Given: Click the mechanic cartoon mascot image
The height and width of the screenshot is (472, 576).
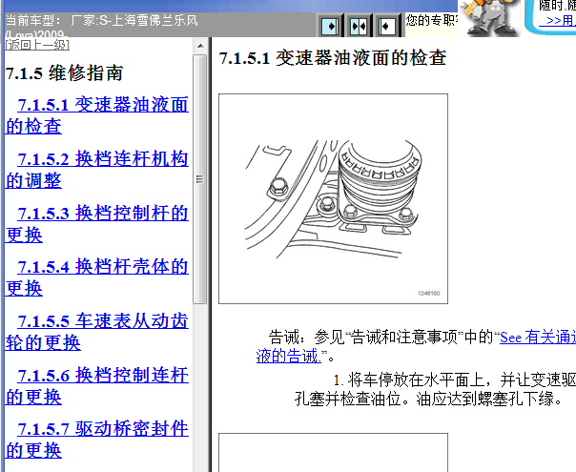Looking at the screenshot, I should 489,17.
